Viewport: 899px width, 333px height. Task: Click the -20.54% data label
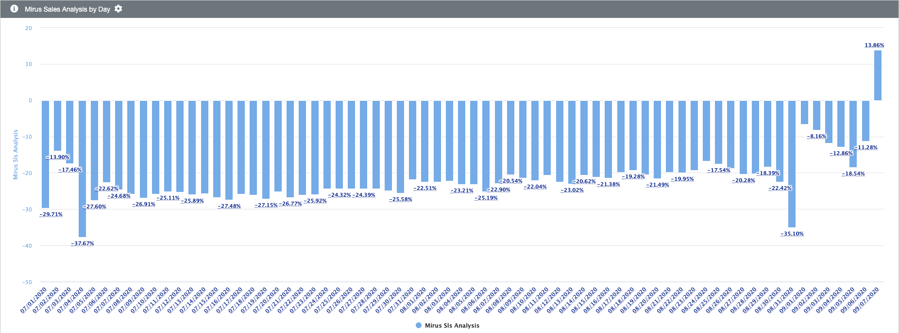click(511, 181)
